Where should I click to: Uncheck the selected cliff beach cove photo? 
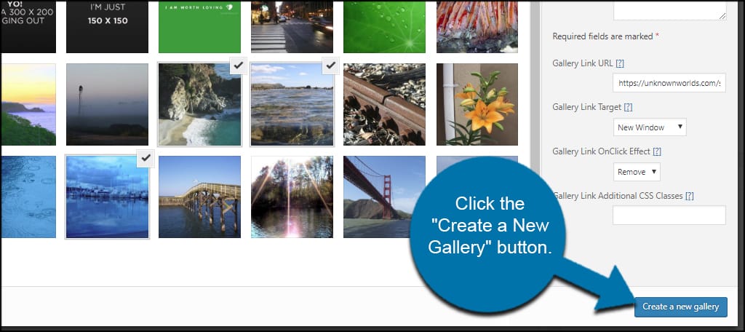(238, 66)
